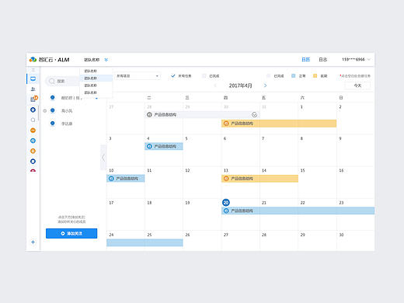Go to the next month with the right arrow
Image resolution: width=404 pixels, height=303 pixels.
(265, 85)
